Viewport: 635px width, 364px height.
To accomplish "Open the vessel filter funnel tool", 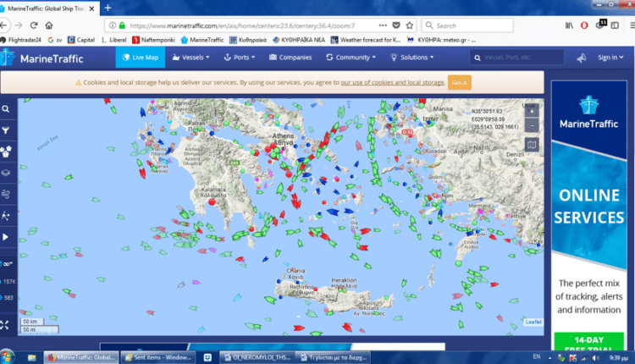I will (x=6, y=130).
